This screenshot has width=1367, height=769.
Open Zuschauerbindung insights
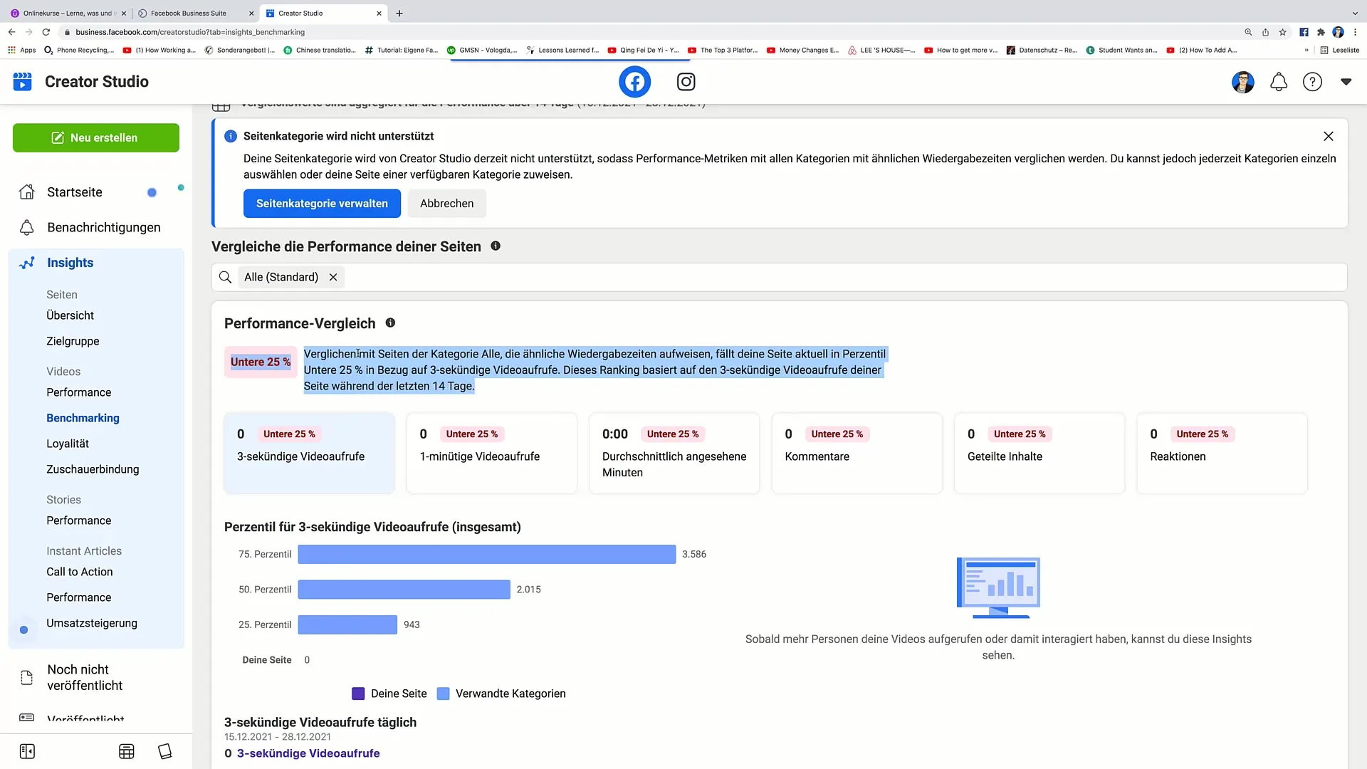(x=93, y=469)
